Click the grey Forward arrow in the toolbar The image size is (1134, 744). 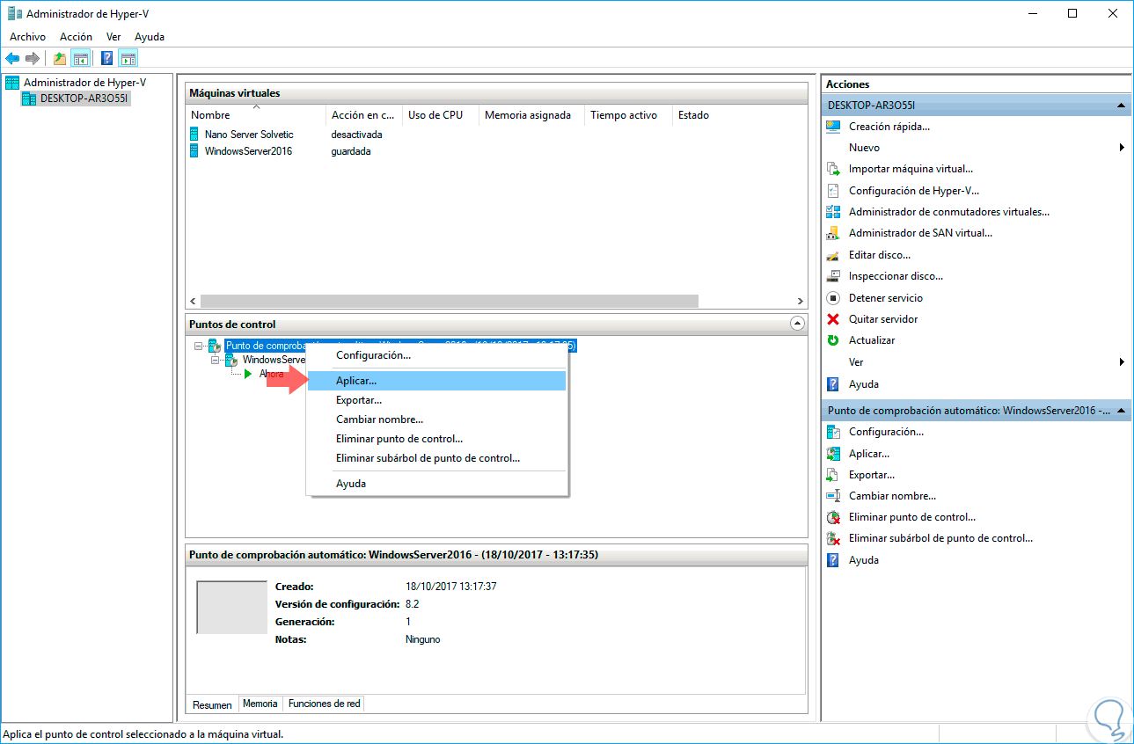(33, 59)
